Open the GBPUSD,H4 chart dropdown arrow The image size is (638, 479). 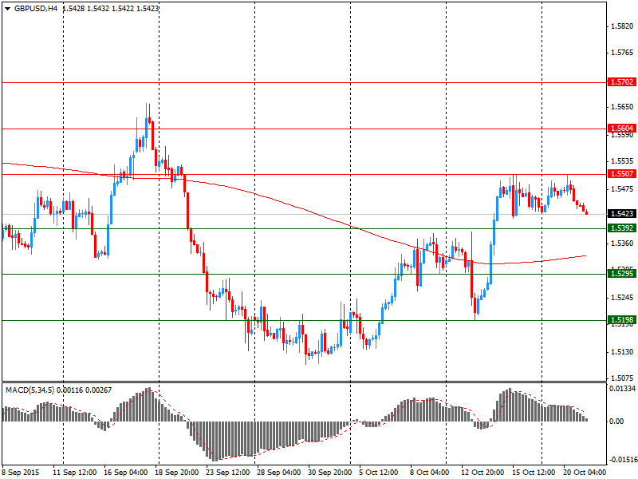point(8,9)
